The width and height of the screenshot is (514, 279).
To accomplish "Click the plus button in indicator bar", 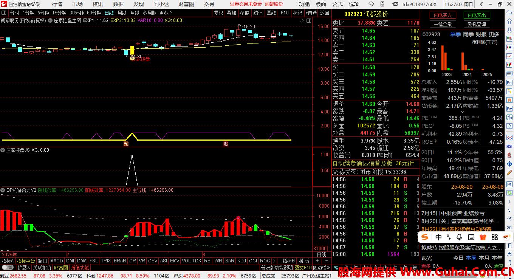I will [317, 261].
